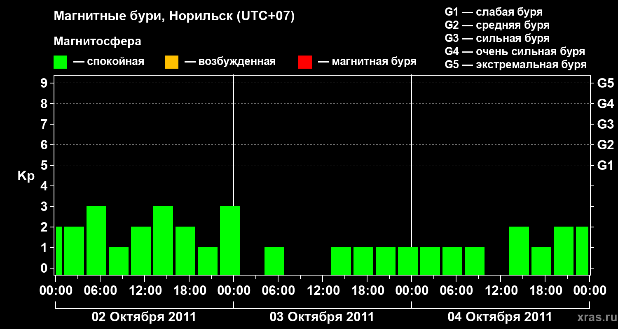Click the '18:00' tick label for 03 Октября
Image resolution: width=618 pixels, height=329 pixels.
pyautogui.click(x=367, y=291)
